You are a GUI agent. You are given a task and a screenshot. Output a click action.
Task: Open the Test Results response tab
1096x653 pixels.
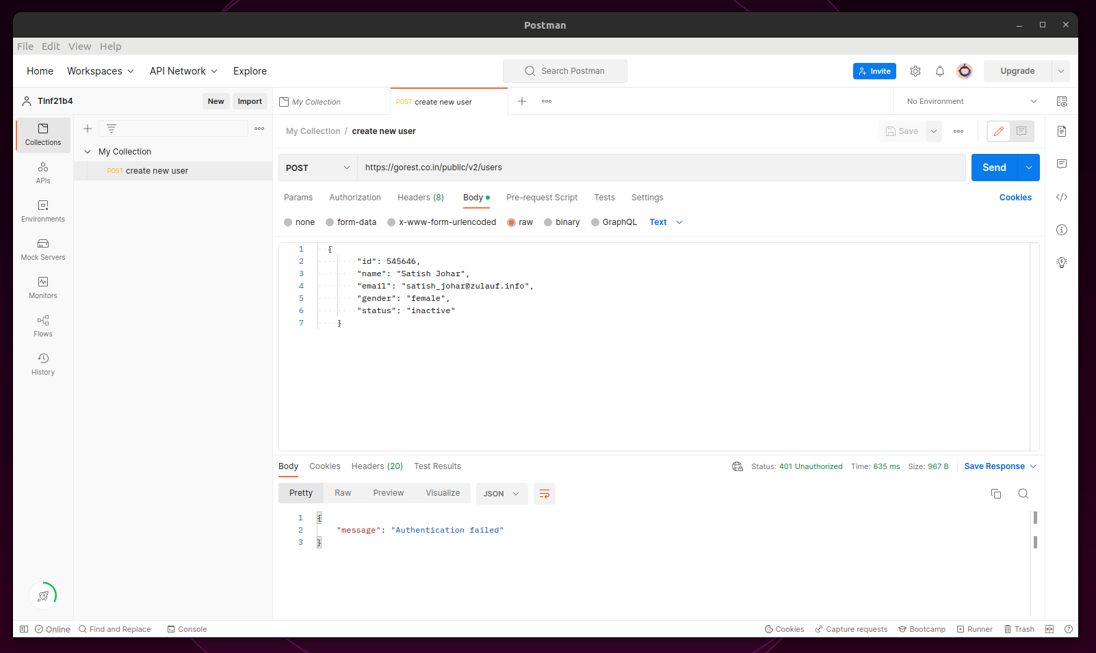click(437, 466)
